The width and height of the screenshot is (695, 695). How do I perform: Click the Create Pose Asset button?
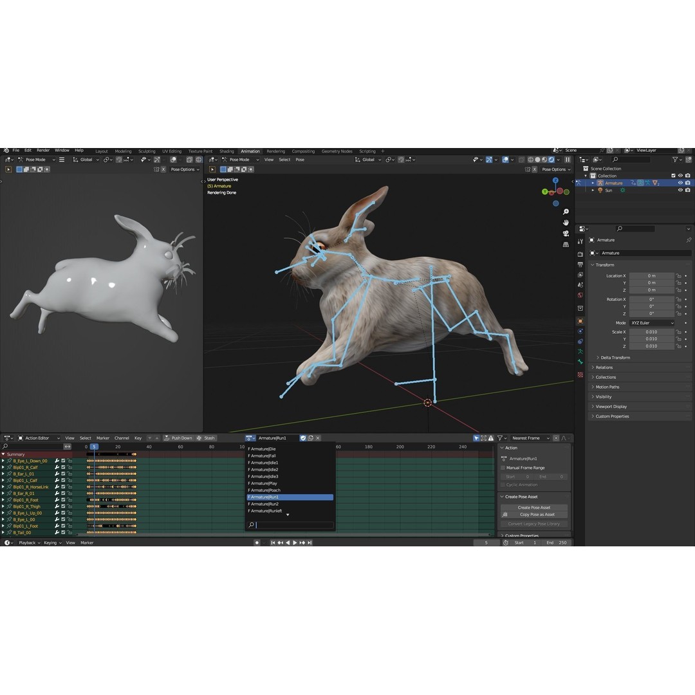pos(534,508)
